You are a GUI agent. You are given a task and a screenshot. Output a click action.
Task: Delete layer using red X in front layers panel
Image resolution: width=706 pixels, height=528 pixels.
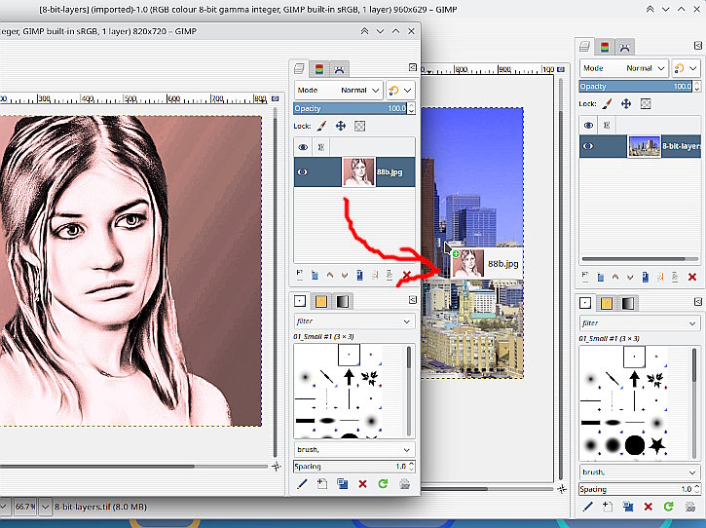(405, 276)
